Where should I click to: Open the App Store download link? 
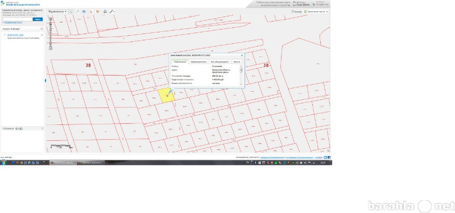pyautogui.click(x=301, y=4)
